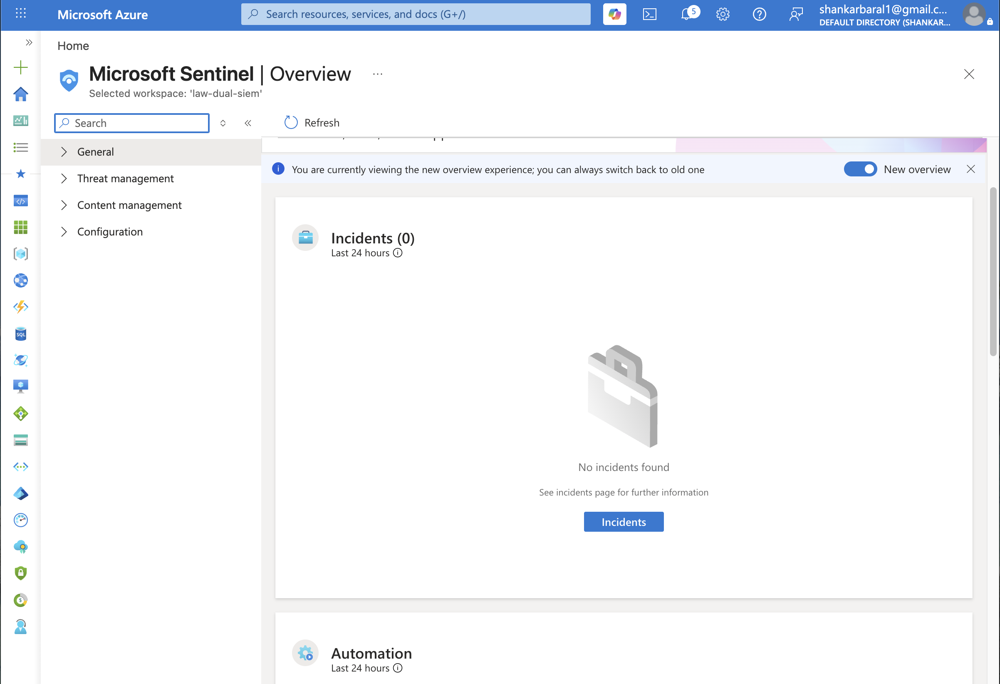Click the account avatar picture

coord(975,14)
